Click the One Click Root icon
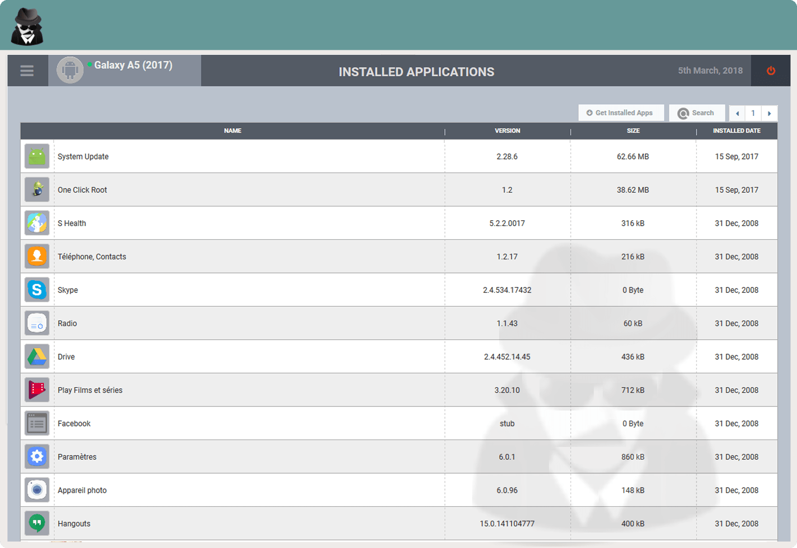797x548 pixels. pos(37,190)
